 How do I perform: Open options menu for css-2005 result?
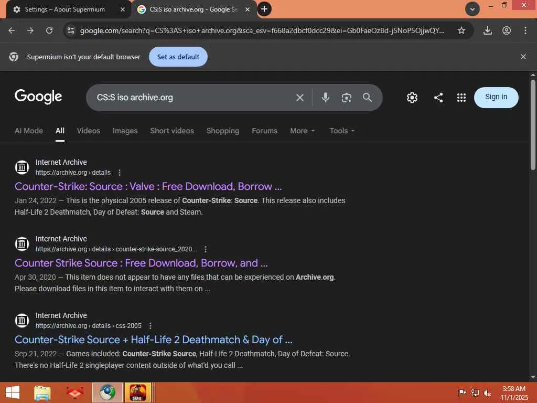tap(150, 326)
